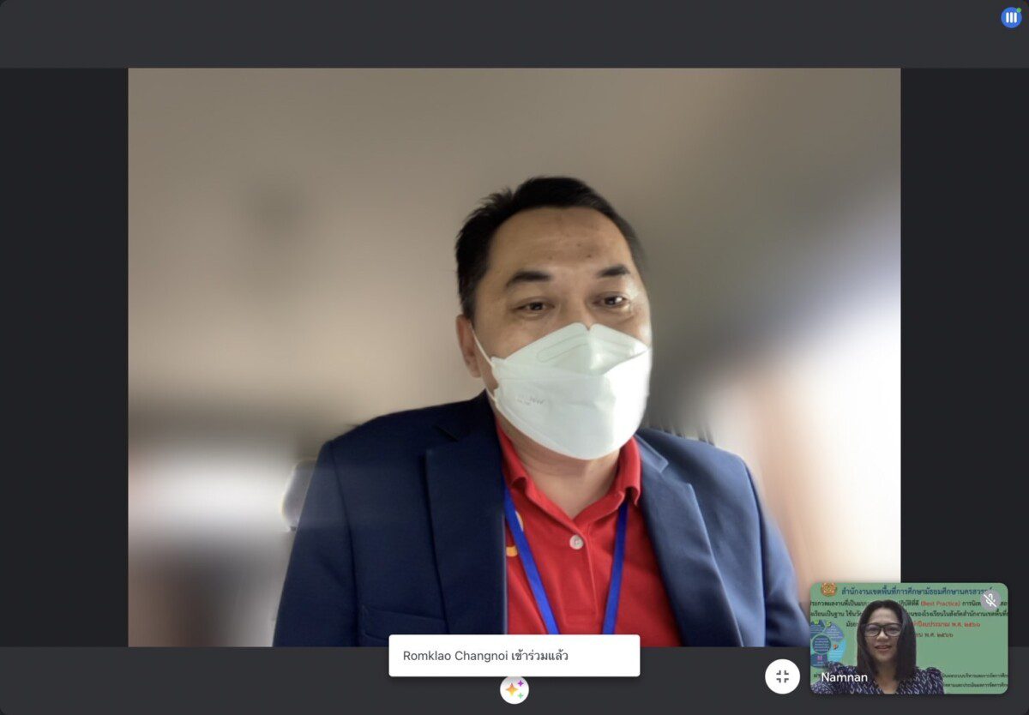
Task: Click the exit full screen arrows button
Action: 782,676
